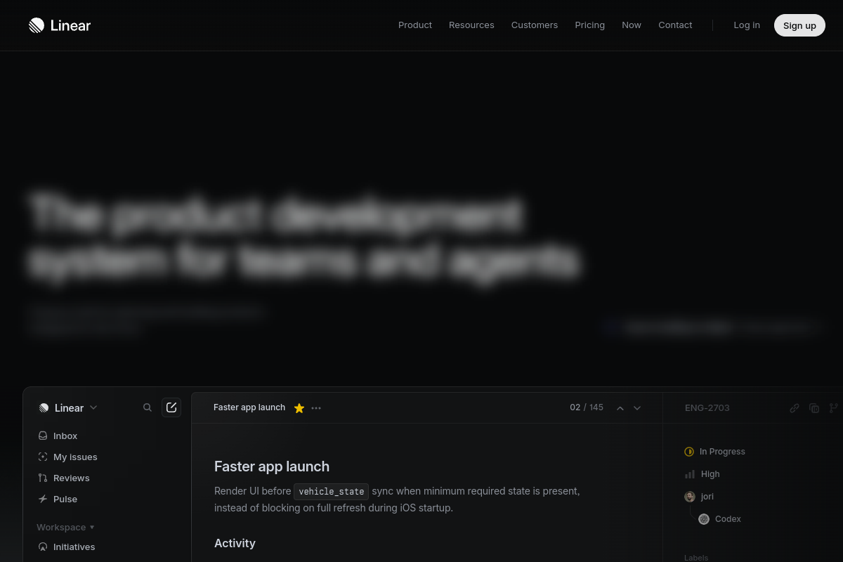
Task: Click the Faster app launch heading
Action: [272, 466]
